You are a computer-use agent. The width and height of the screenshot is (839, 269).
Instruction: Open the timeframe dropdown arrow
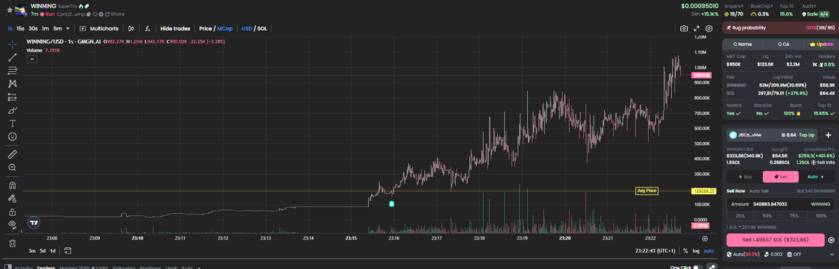(x=69, y=29)
